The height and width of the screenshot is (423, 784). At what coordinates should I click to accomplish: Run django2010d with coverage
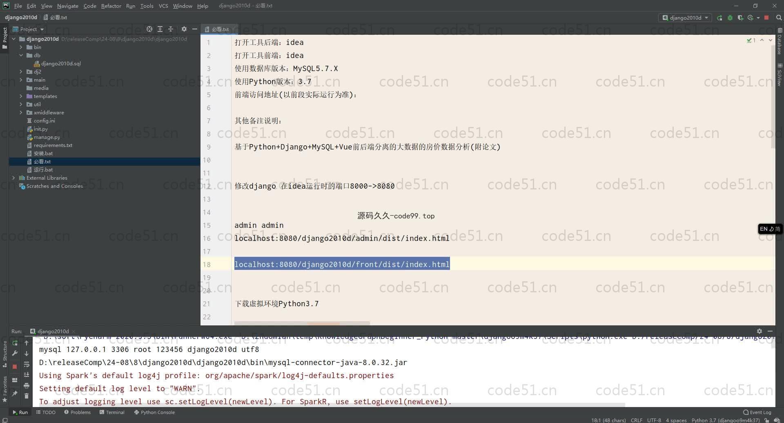(740, 18)
